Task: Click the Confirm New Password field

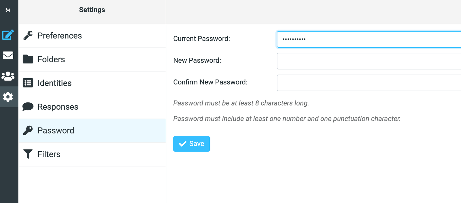Action: [369, 83]
